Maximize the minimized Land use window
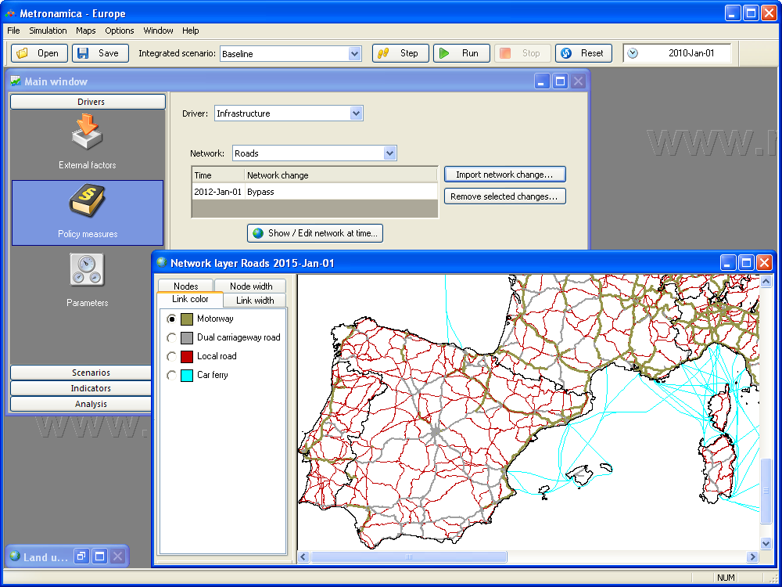This screenshot has width=782, height=587. 99,556
